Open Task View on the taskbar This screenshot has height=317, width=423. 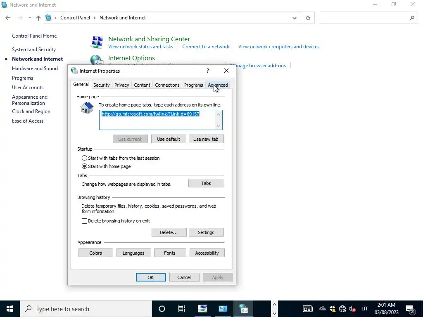tap(182, 309)
